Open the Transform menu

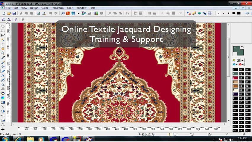point(57,8)
